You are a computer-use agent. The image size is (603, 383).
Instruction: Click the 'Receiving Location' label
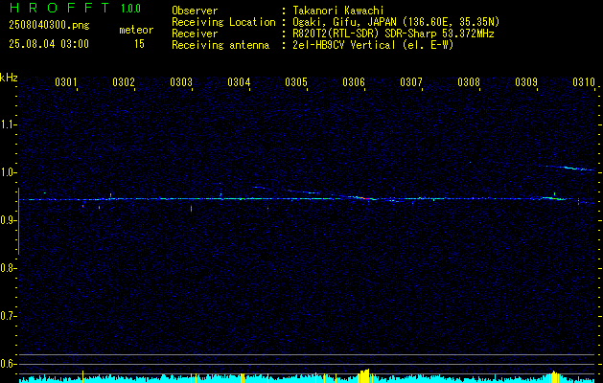[x=223, y=22]
